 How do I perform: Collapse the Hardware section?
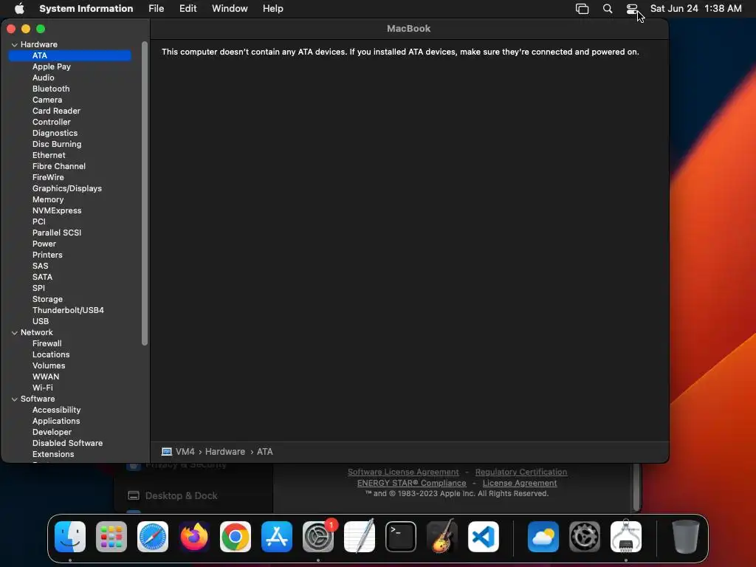pyautogui.click(x=15, y=44)
